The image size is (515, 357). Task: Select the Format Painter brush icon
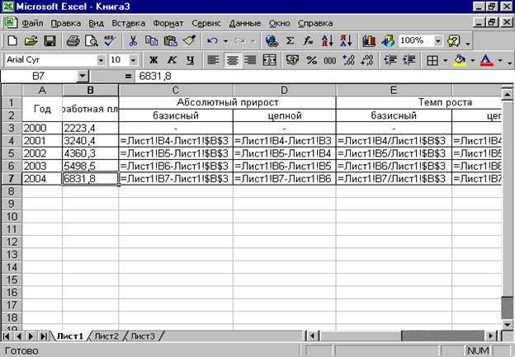(x=189, y=40)
